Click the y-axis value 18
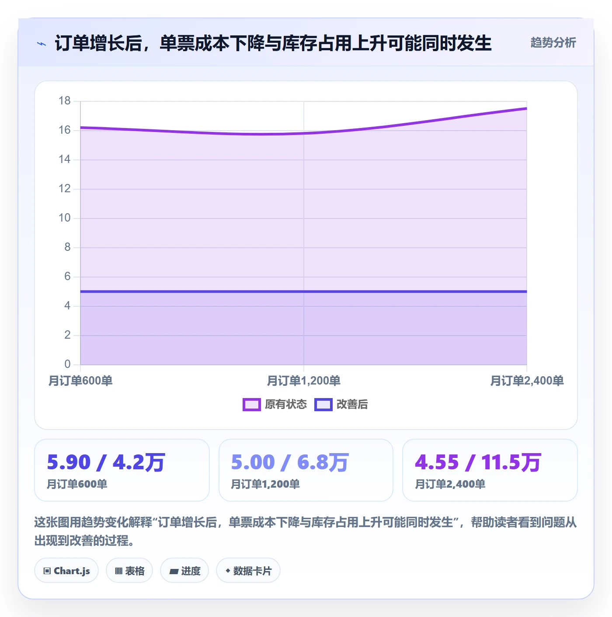Screen dimensions: 612x617 65,101
